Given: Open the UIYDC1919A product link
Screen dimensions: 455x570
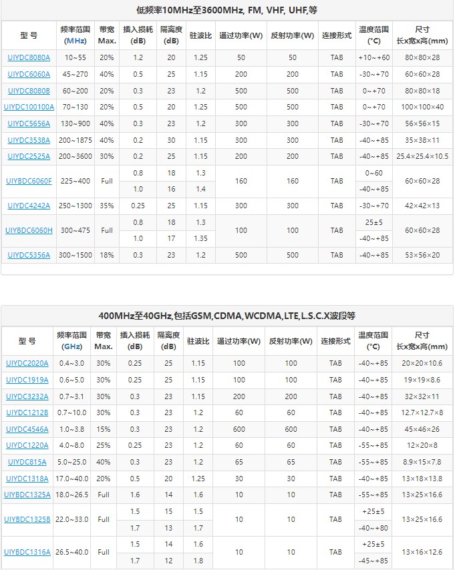Looking at the screenshot, I should pyautogui.click(x=27, y=380).
